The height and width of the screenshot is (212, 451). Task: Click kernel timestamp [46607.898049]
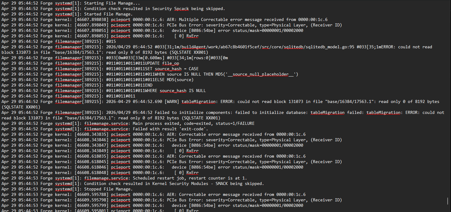[92, 25]
